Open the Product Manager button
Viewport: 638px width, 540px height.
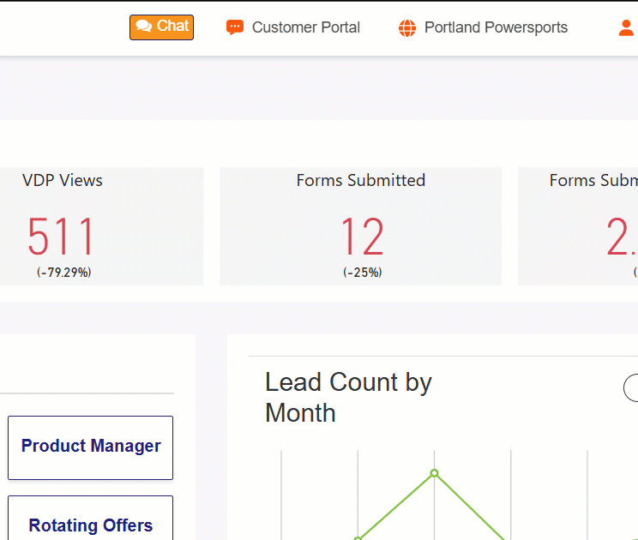(90, 447)
